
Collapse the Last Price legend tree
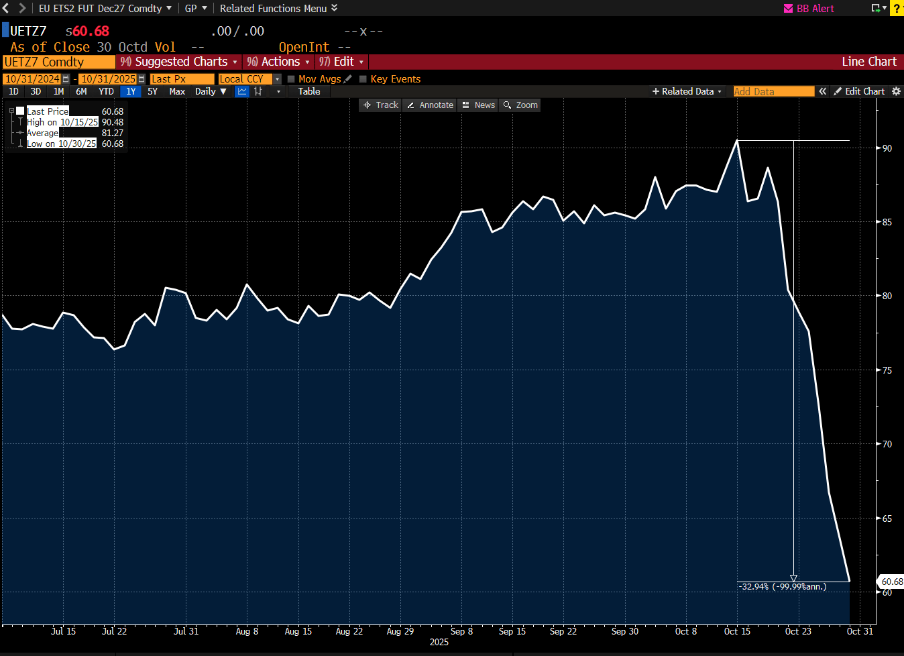coord(11,111)
